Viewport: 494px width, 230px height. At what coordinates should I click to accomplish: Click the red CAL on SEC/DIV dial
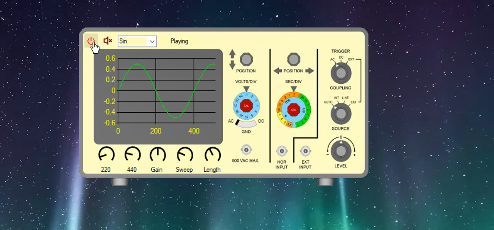click(x=294, y=110)
